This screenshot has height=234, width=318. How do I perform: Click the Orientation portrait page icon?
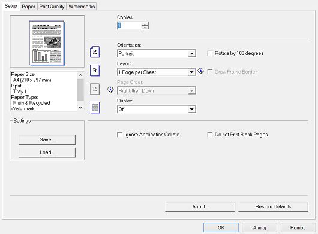pyautogui.click(x=95, y=52)
